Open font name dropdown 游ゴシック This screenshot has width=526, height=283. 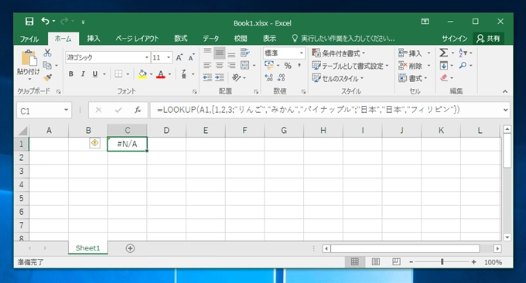(x=147, y=57)
